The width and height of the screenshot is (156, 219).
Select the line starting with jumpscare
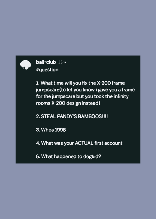(85, 90)
